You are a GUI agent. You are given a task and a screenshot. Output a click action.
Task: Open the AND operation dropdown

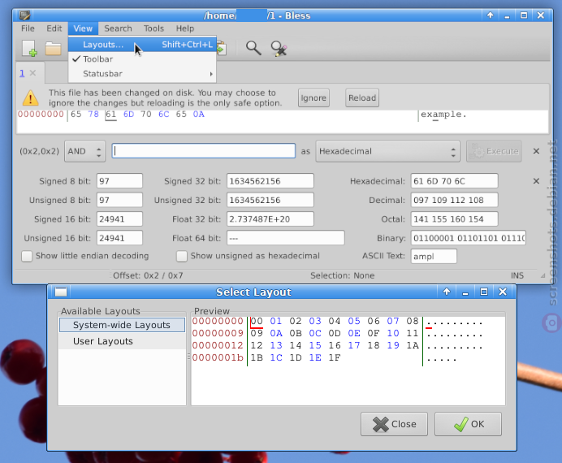click(85, 151)
